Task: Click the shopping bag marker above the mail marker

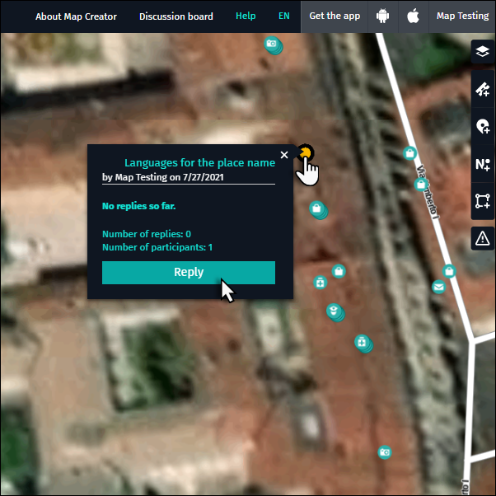Action: tap(449, 271)
